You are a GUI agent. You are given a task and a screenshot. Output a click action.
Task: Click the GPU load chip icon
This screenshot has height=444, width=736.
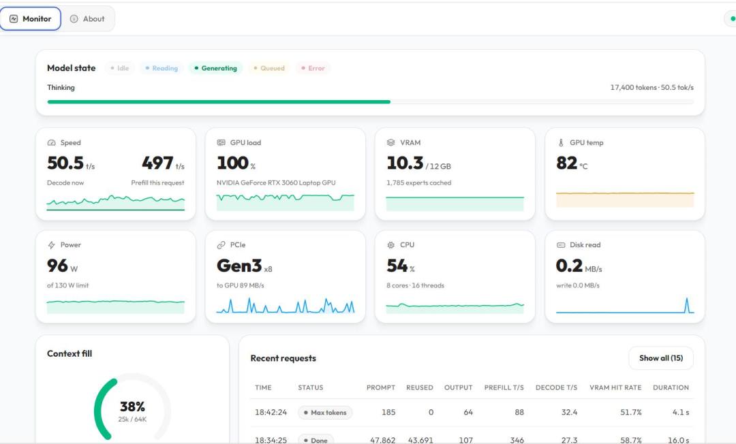coord(221,142)
